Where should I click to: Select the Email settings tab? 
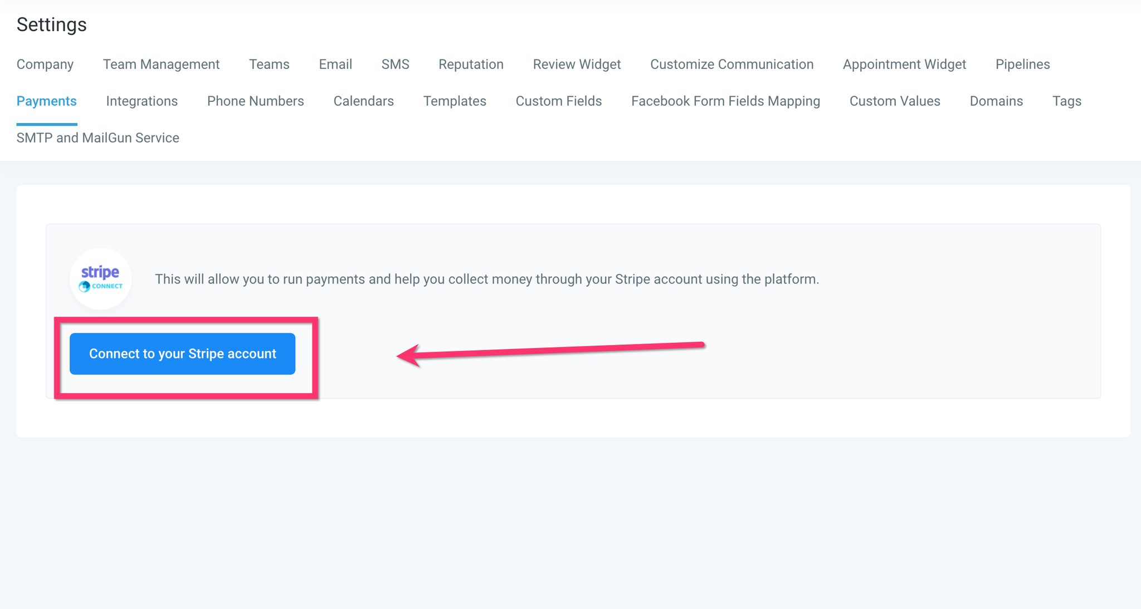click(335, 65)
